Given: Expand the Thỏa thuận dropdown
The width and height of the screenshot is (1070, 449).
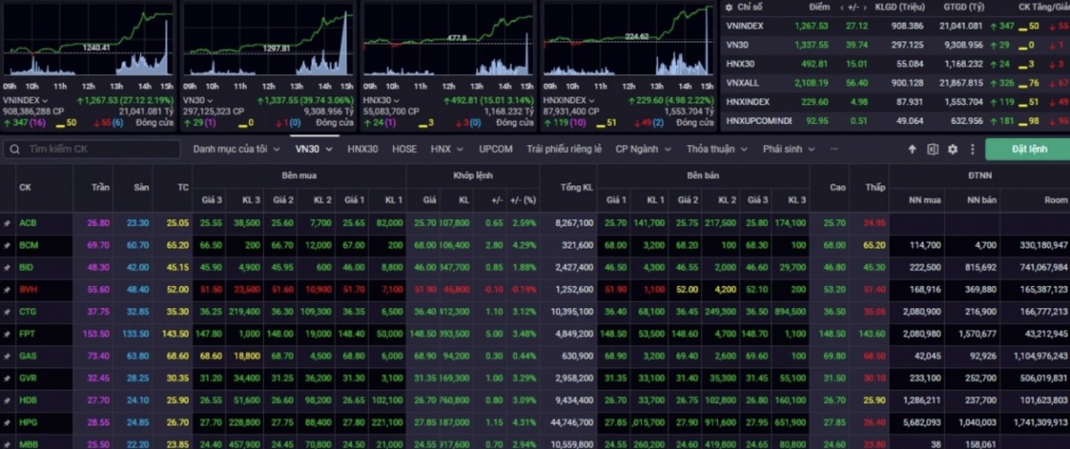Looking at the screenshot, I should 717,150.
